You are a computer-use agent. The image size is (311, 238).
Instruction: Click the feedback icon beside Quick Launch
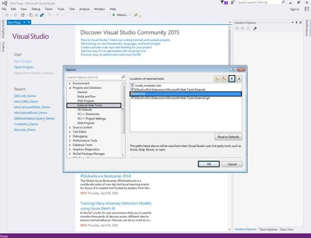233,2
